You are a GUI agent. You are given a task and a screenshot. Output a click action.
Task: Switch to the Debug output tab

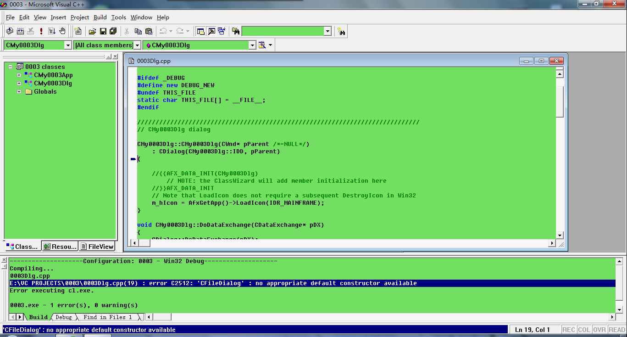(64, 317)
